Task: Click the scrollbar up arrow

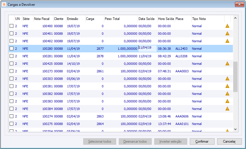Action: 235,18
